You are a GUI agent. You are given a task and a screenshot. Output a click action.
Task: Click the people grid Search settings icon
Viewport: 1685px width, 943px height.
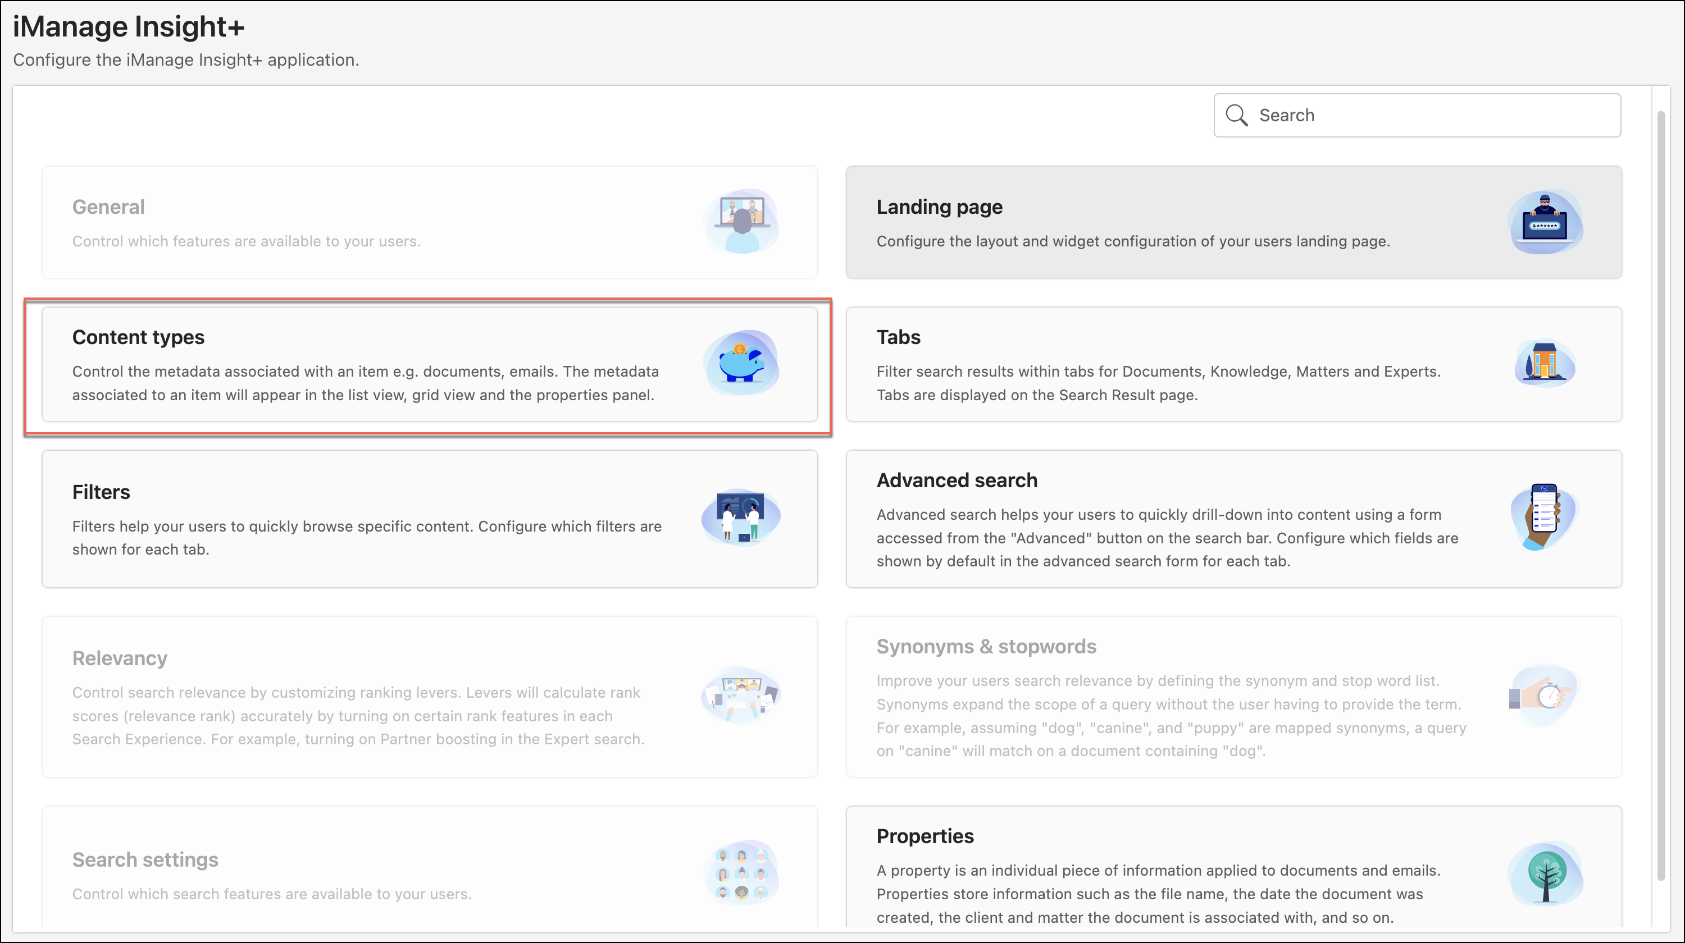click(741, 874)
